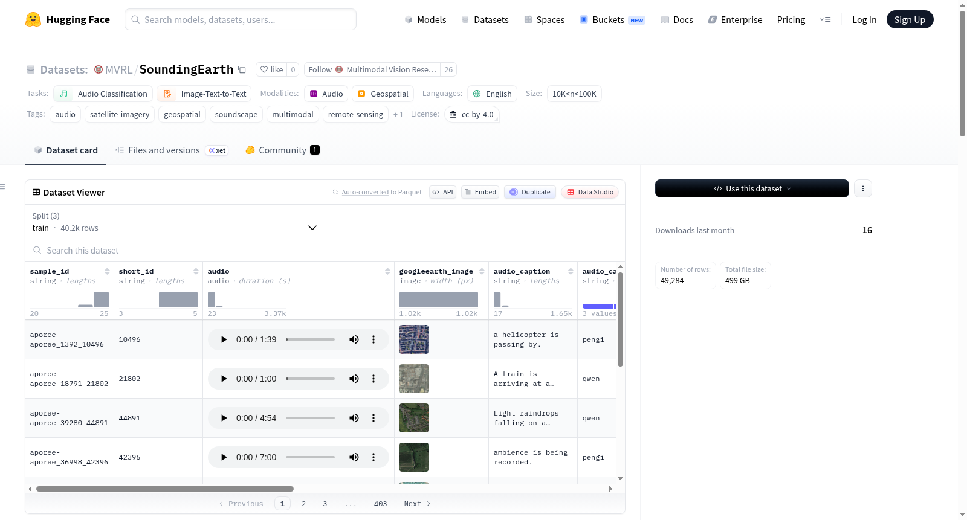Image resolution: width=967 pixels, height=520 pixels.
Task: Go to the Next table page
Action: [x=417, y=504]
